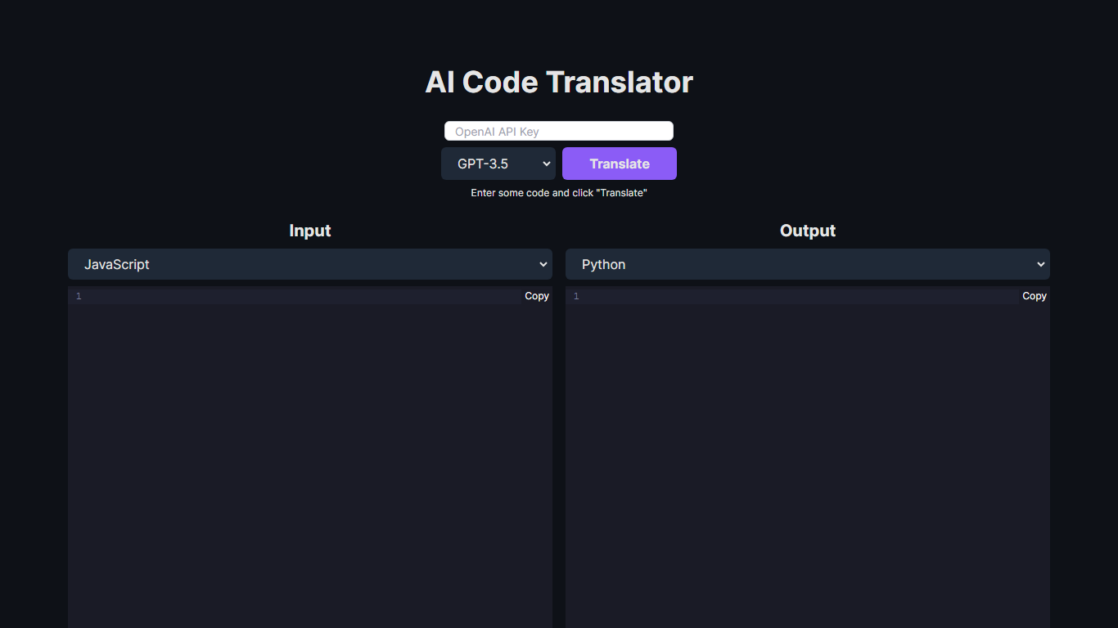This screenshot has height=628, width=1118.
Task: Select line number 1 in input editor gutter
Action: point(79,296)
